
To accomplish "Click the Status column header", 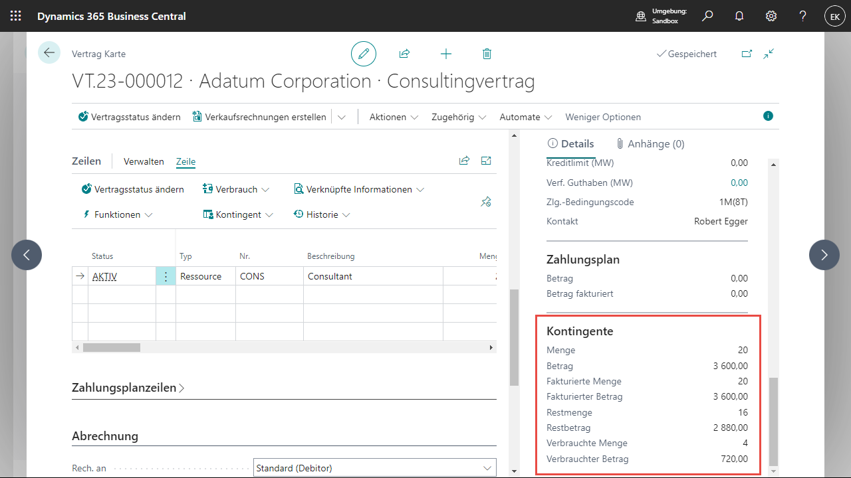I will coord(102,256).
